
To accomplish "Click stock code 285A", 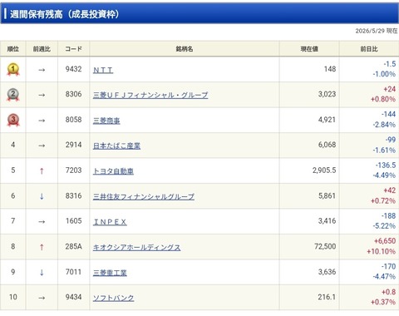I will (x=73, y=246).
